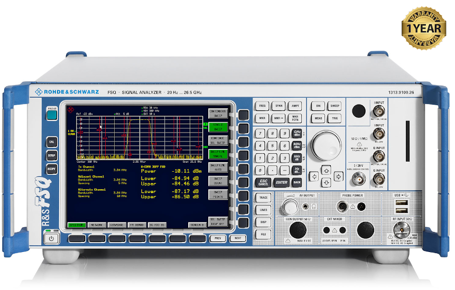Select the kHz/dB unit key
This screenshot has width=455, height=290.
coord(297,158)
